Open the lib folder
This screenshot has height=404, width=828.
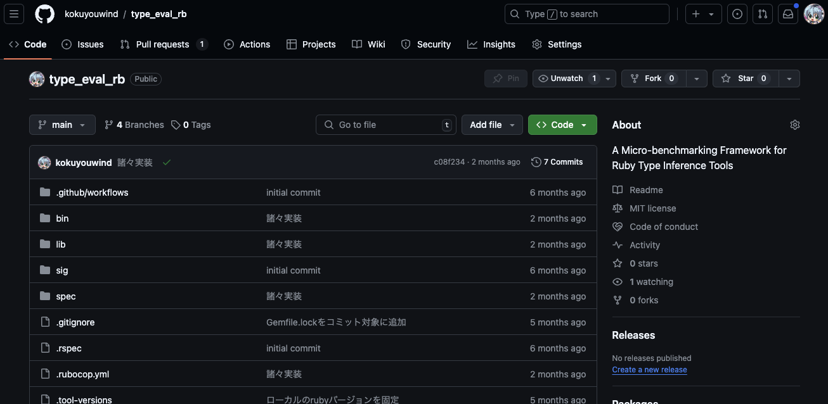tap(61, 244)
